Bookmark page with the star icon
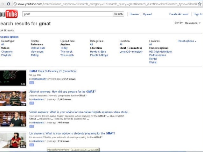 tap(199, 4)
